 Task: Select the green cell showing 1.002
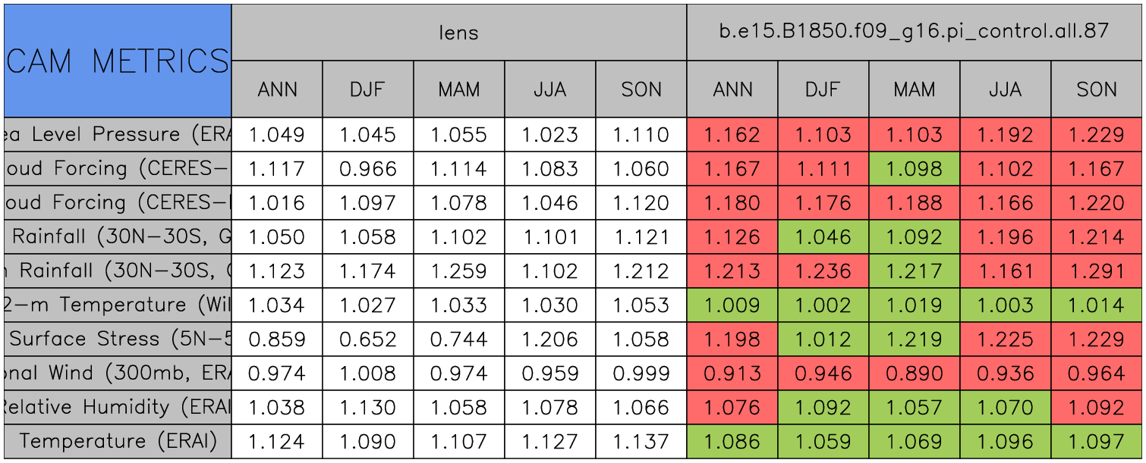tap(823, 305)
